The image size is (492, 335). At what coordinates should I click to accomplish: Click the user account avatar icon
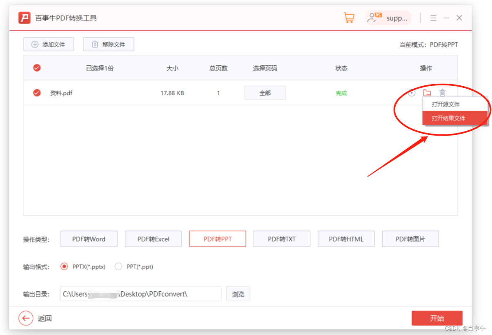[x=374, y=18]
